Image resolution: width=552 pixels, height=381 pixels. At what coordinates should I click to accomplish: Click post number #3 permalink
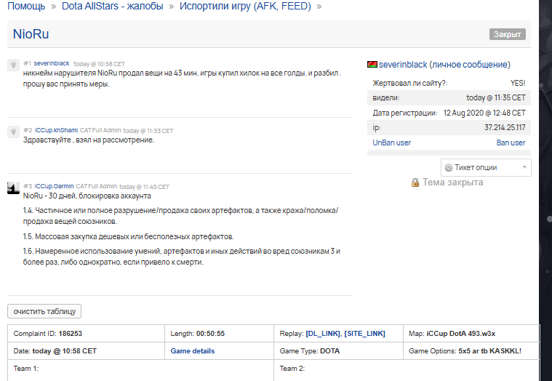(28, 186)
